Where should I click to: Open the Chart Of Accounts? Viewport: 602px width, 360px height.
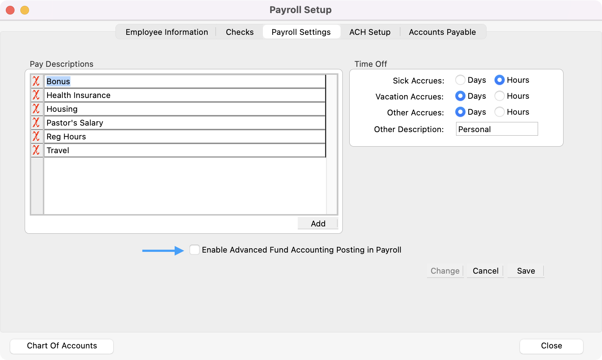(x=62, y=346)
